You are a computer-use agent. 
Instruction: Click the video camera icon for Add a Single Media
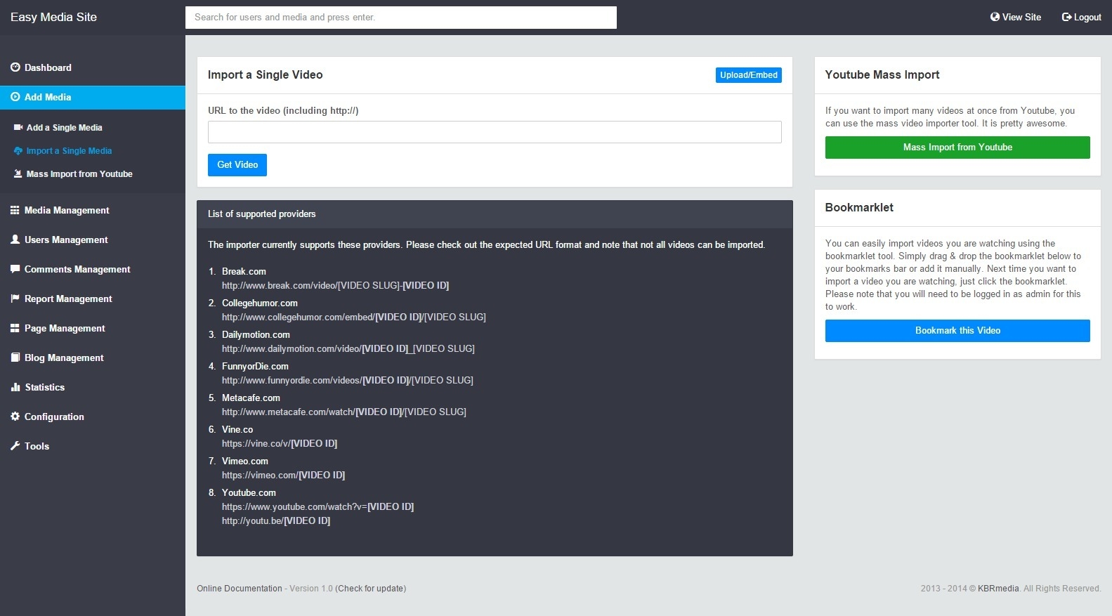click(18, 127)
